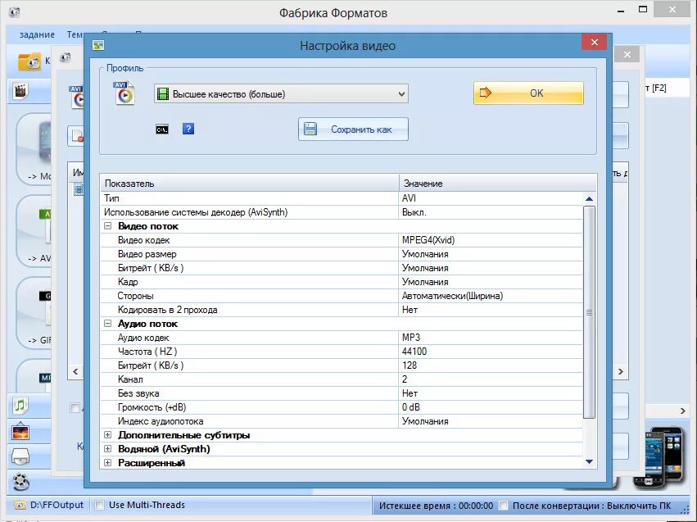The width and height of the screenshot is (697, 522).
Task: Open the задание menu
Action: [x=37, y=34]
